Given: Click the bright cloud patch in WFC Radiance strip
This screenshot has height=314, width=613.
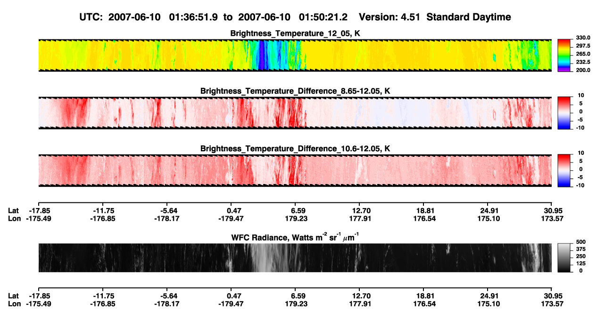Looking at the screenshot, I should click(266, 258).
